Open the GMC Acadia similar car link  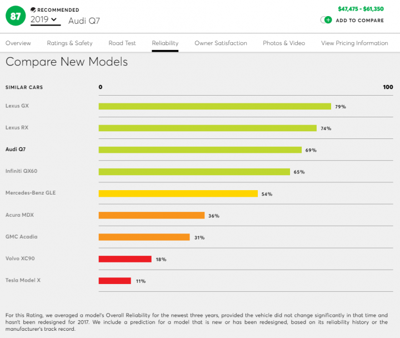point(22,237)
